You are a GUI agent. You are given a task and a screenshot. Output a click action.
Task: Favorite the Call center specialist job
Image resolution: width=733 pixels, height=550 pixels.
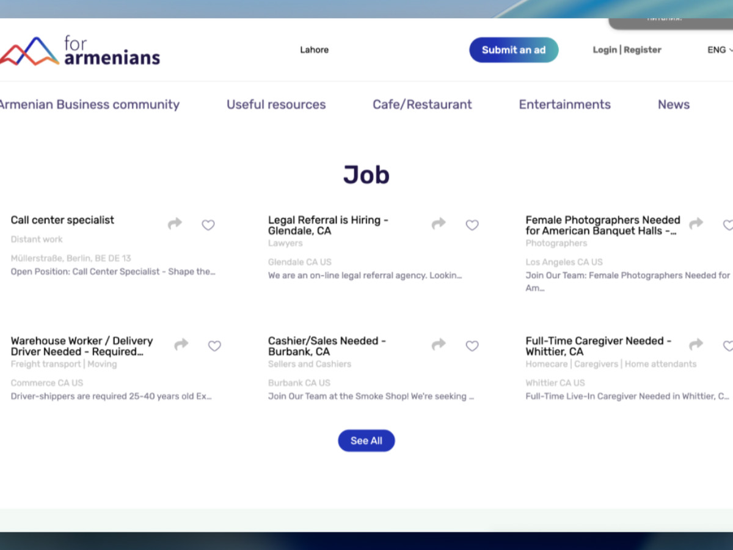208,225
